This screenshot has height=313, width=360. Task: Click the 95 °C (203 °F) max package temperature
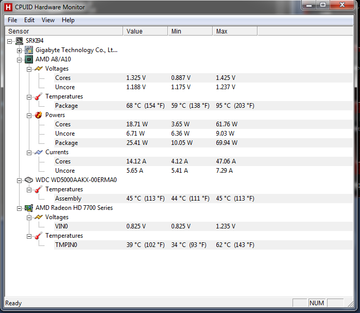click(x=235, y=106)
